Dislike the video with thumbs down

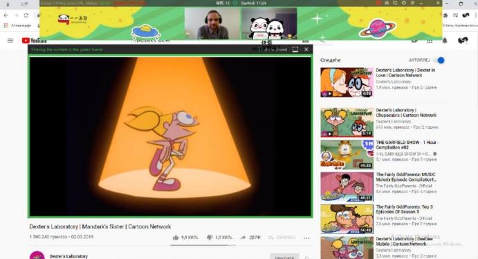point(210,238)
